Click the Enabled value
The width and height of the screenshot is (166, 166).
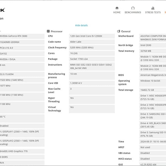[x=22, y=126]
